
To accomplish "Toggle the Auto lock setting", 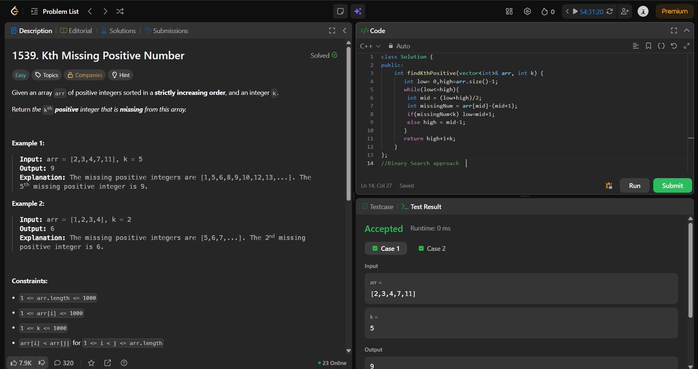I will pos(399,46).
